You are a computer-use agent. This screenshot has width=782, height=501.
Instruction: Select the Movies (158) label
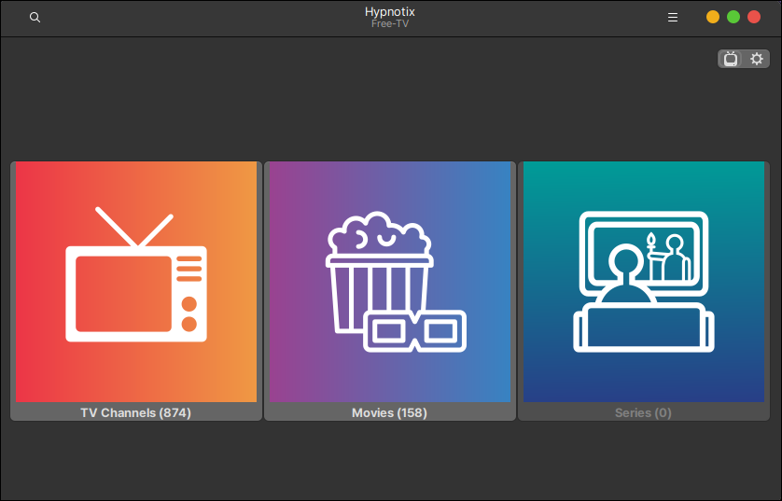(389, 412)
